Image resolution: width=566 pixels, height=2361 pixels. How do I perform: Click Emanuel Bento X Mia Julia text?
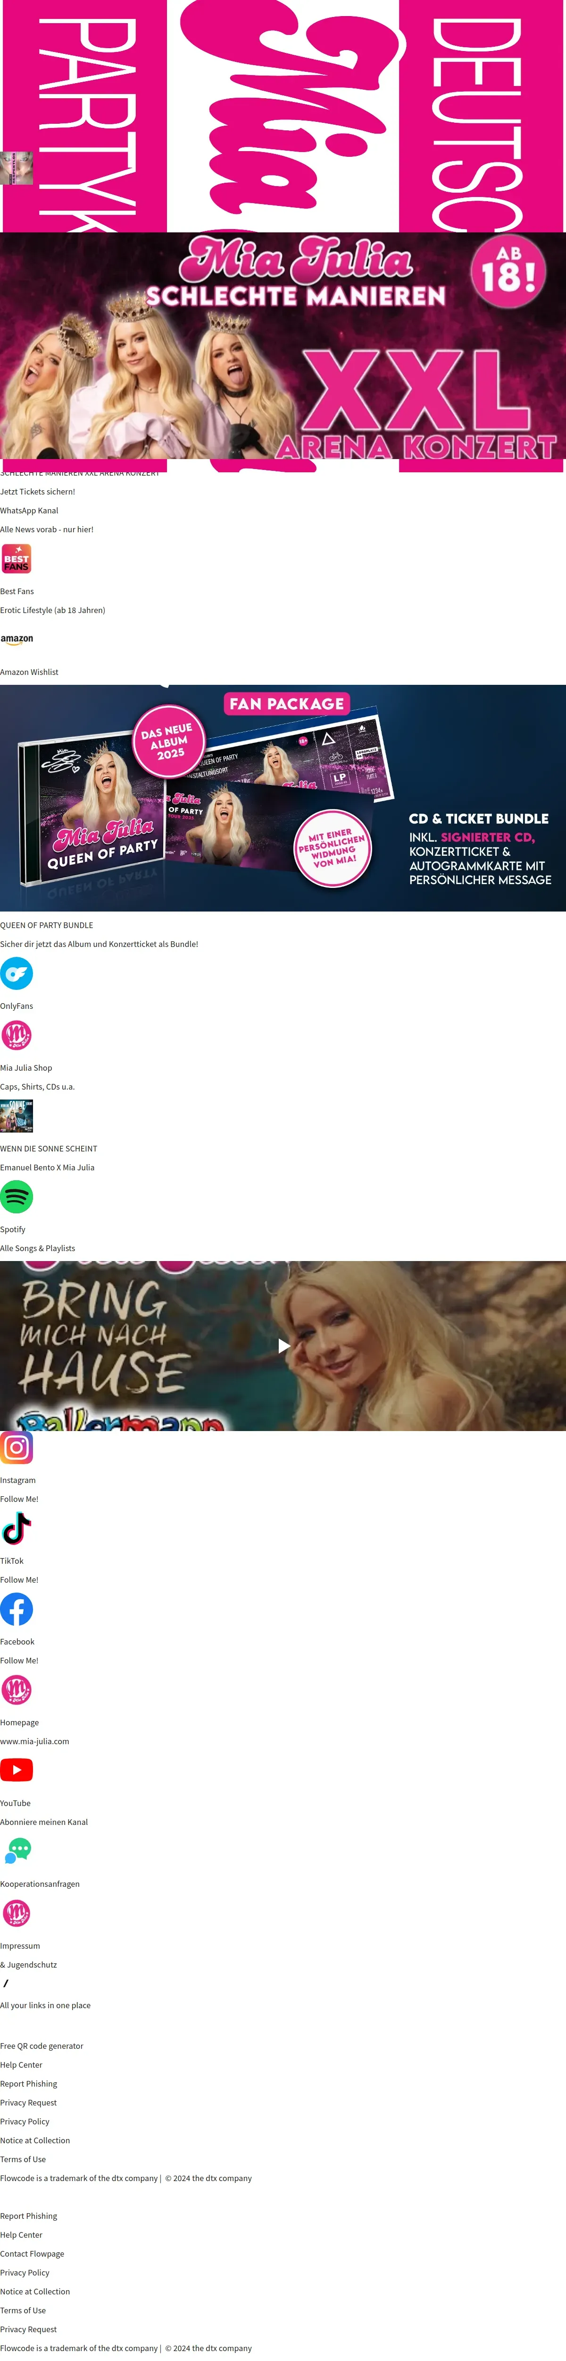(x=48, y=1167)
